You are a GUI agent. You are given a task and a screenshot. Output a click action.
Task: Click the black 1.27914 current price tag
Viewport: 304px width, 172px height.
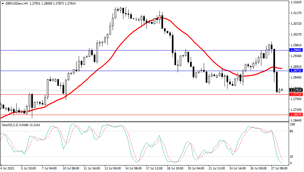click(296, 90)
